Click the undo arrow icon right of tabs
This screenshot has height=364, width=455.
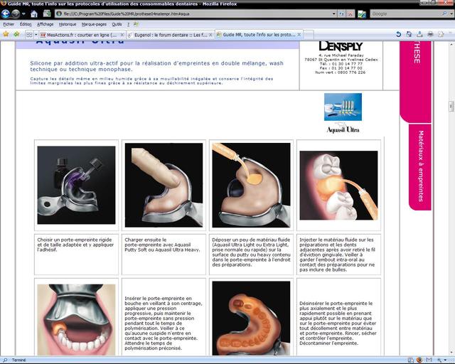[x=400, y=33]
